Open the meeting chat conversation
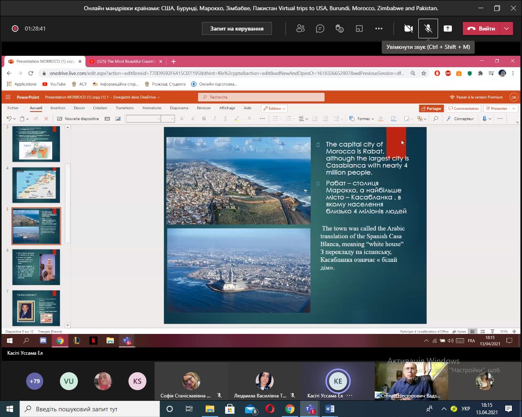Viewport: 522px width, 417px height. point(320,29)
